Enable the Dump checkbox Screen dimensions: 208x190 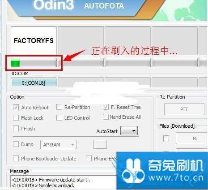[16, 144]
